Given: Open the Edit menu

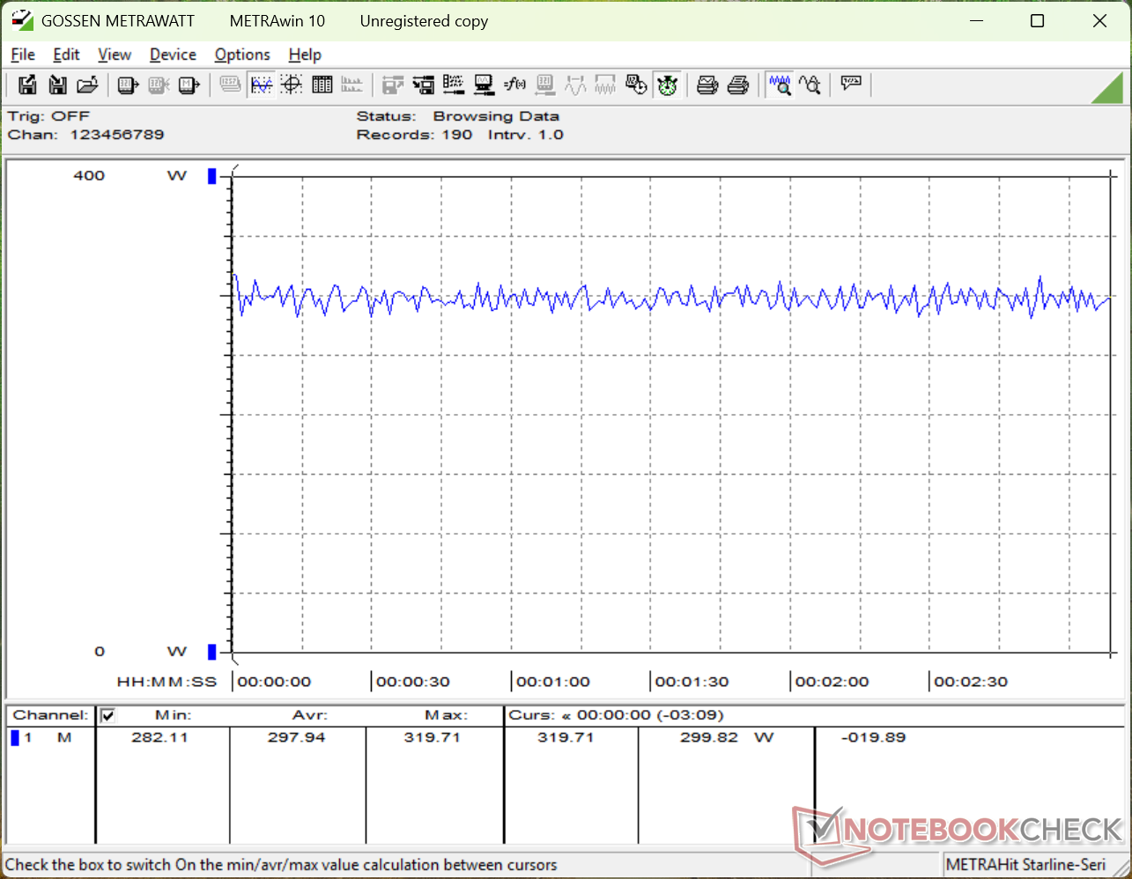Looking at the screenshot, I should tap(66, 55).
